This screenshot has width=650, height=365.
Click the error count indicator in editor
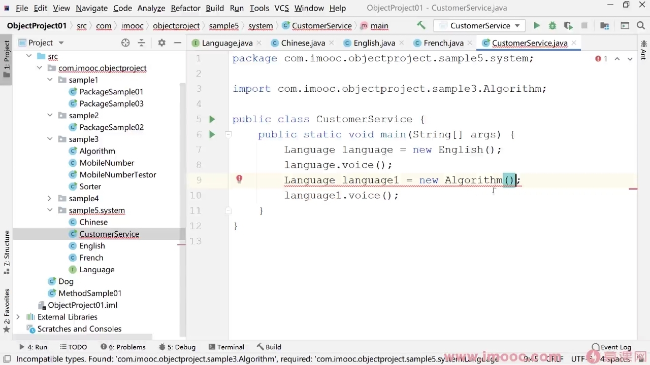601,59
